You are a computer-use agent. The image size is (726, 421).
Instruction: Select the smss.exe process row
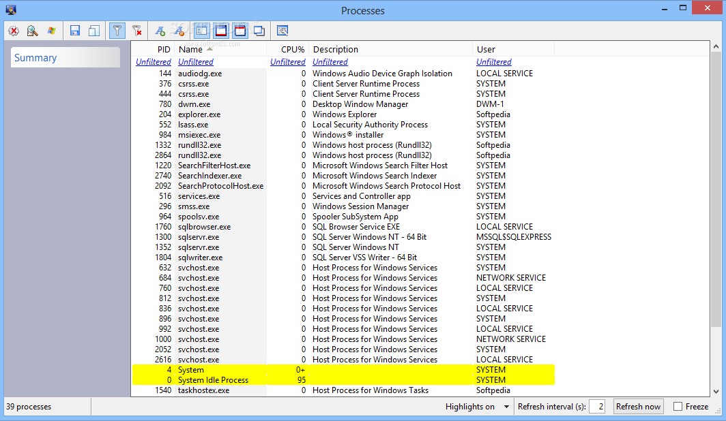pyautogui.click(x=343, y=206)
